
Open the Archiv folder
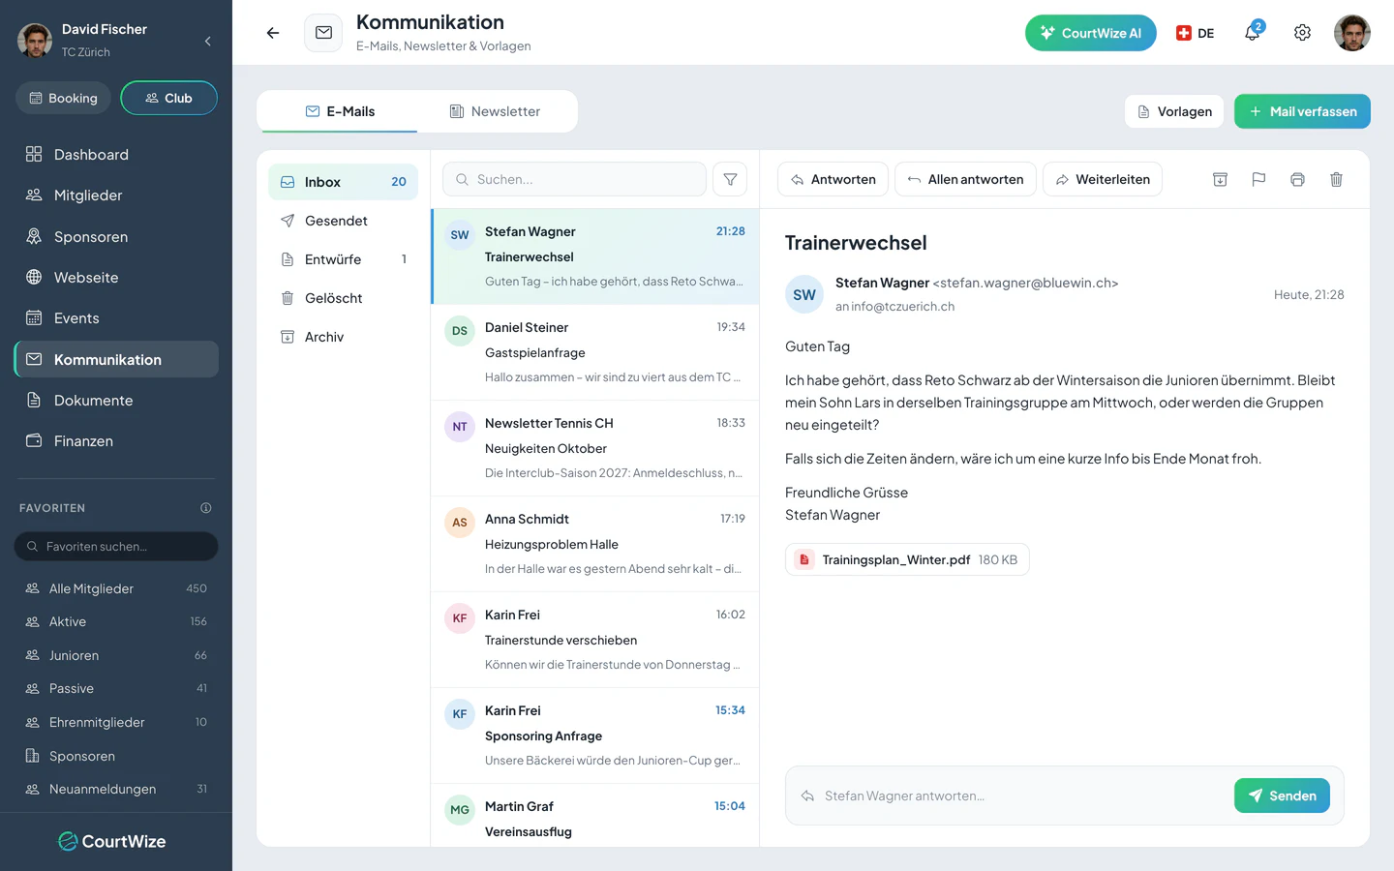(343, 337)
